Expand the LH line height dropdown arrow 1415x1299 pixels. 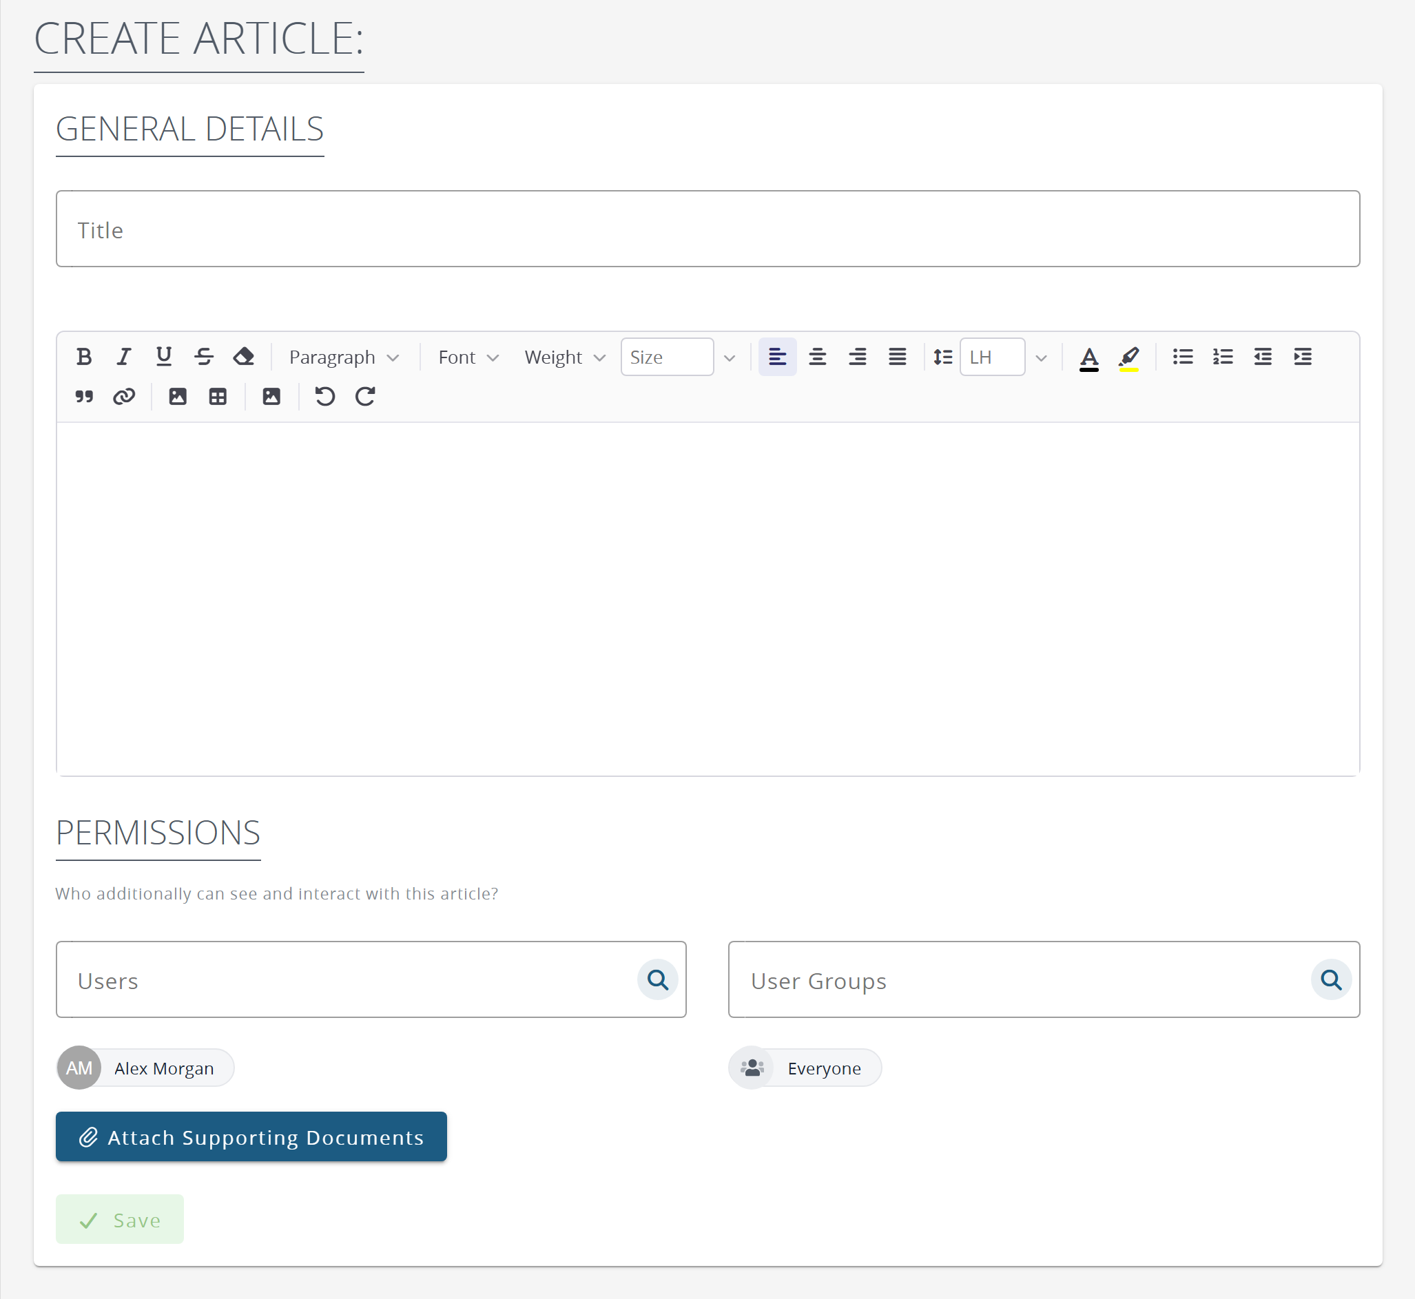(1041, 358)
